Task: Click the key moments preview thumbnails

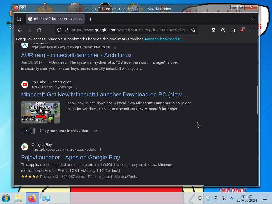Action: pos(28,131)
